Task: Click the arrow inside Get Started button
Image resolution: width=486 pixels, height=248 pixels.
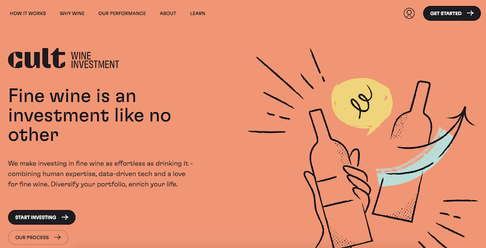Action: click(x=470, y=13)
